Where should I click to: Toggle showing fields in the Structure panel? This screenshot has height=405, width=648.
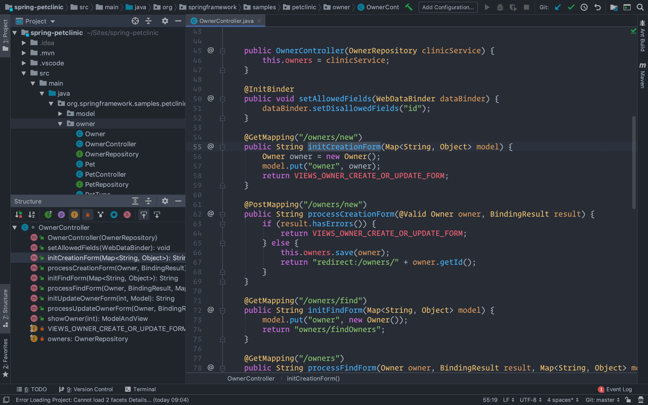point(74,214)
